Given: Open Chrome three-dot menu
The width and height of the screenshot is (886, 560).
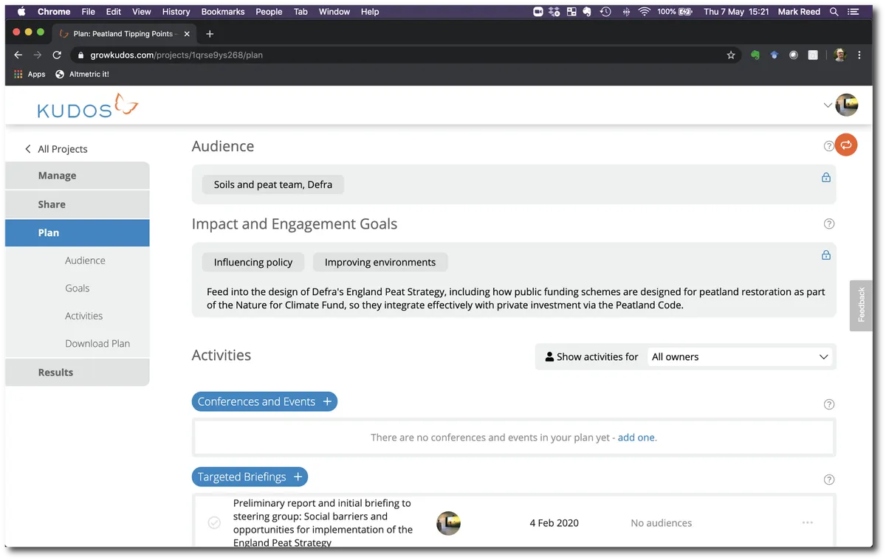Looking at the screenshot, I should [859, 55].
